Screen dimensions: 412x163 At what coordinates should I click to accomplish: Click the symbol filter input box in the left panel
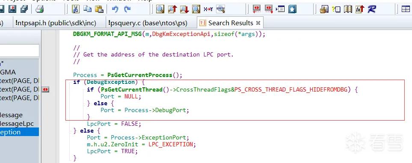click(19, 50)
